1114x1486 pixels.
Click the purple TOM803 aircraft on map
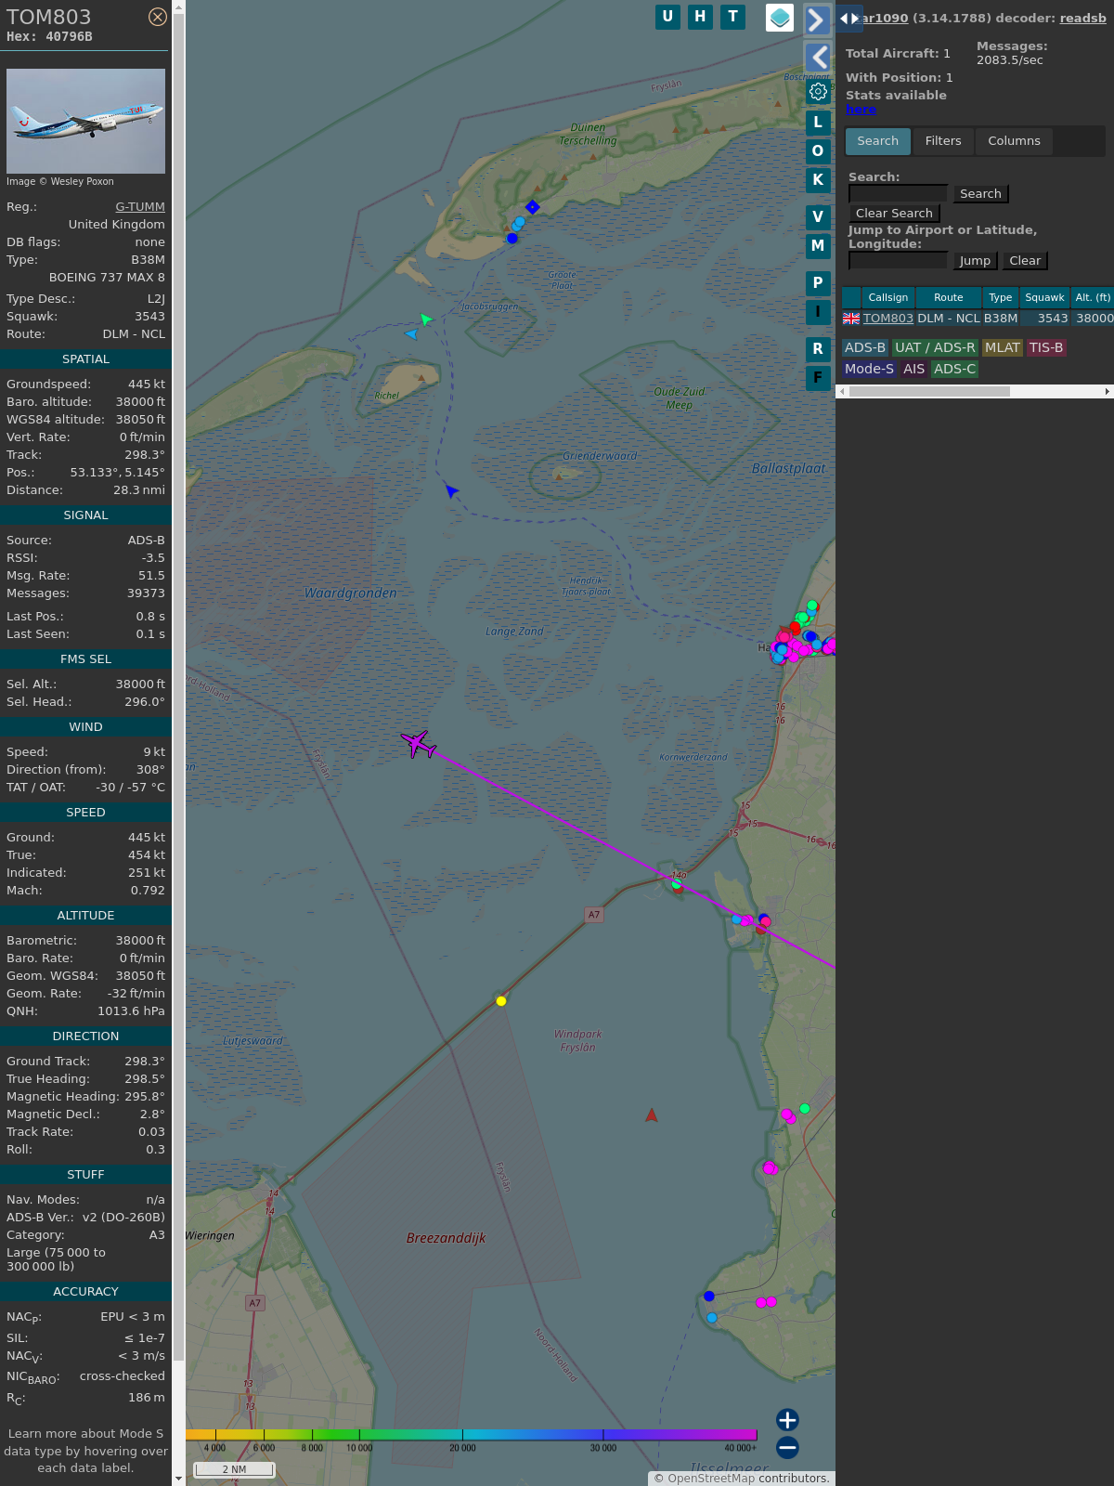tap(418, 744)
